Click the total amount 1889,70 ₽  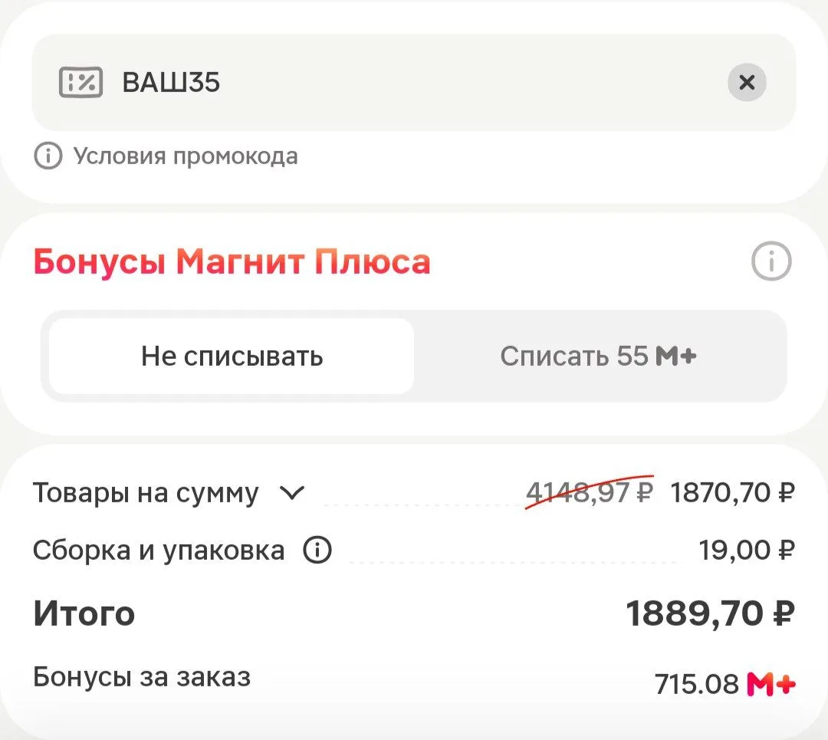710,613
